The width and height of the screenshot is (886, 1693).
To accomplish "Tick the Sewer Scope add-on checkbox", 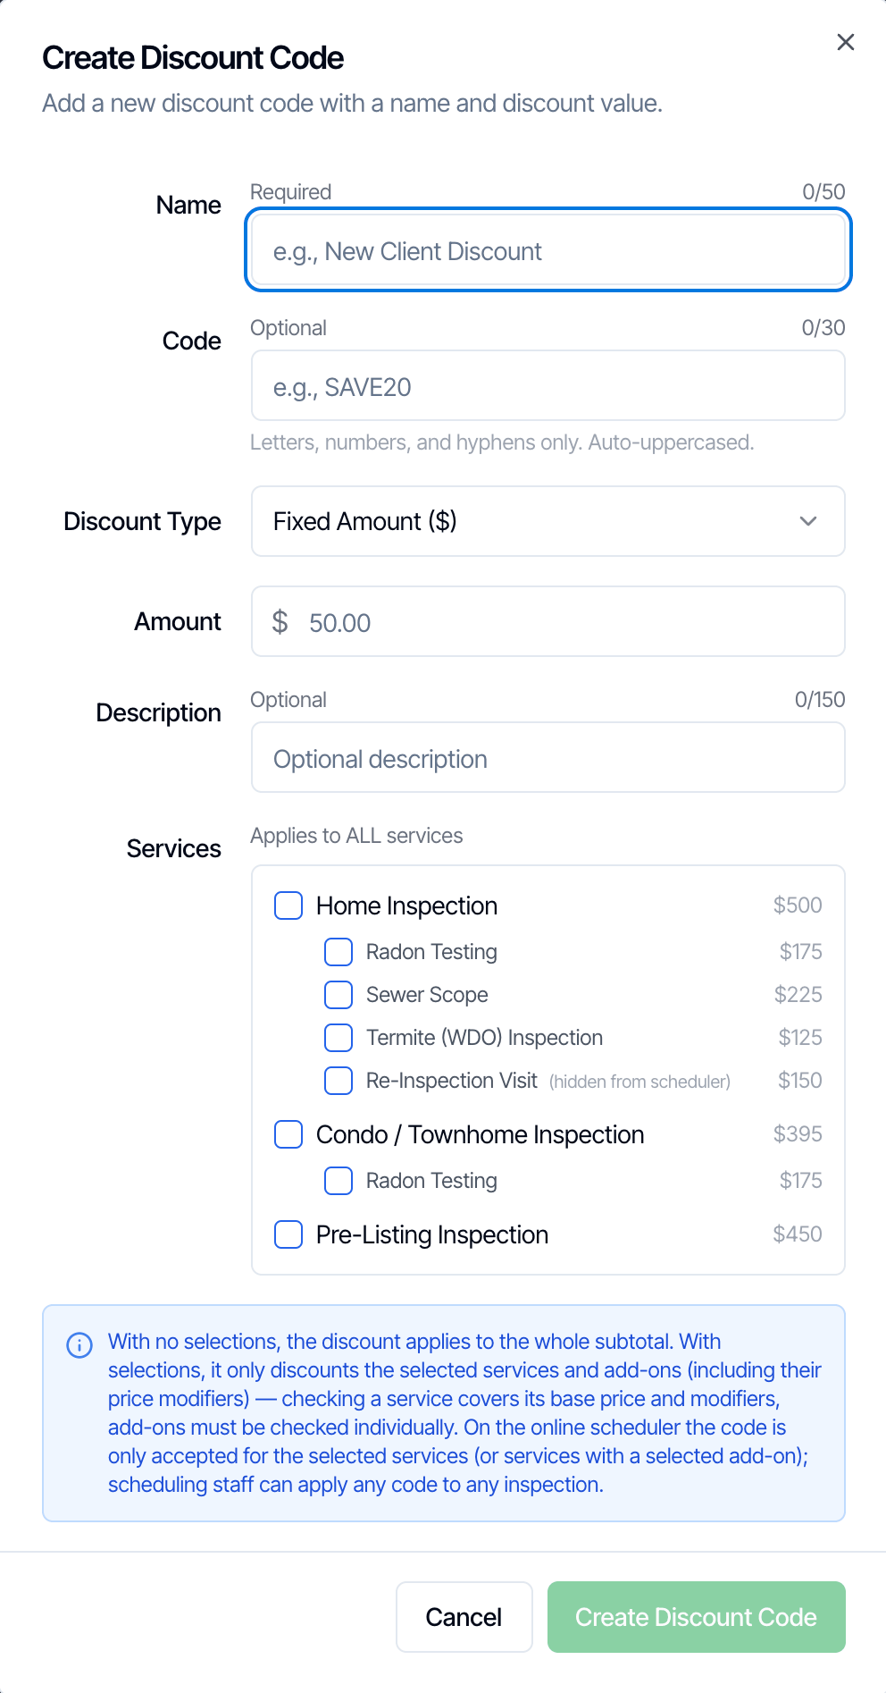I will tap(339, 995).
